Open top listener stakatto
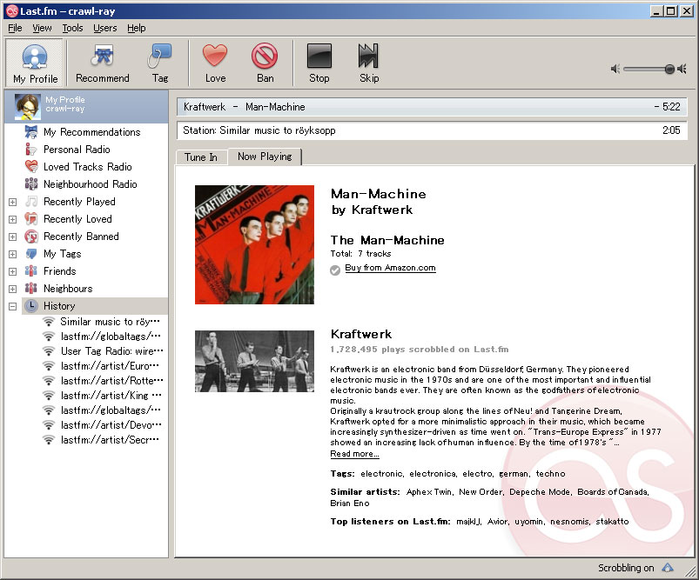 (x=612, y=521)
